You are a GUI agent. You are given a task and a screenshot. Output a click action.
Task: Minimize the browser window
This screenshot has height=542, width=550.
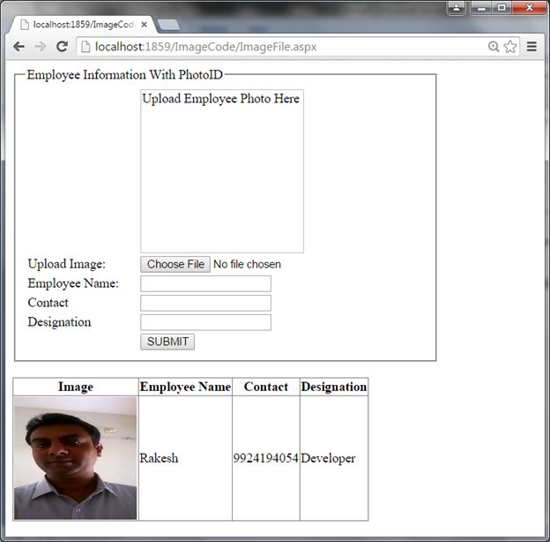coord(481,7)
